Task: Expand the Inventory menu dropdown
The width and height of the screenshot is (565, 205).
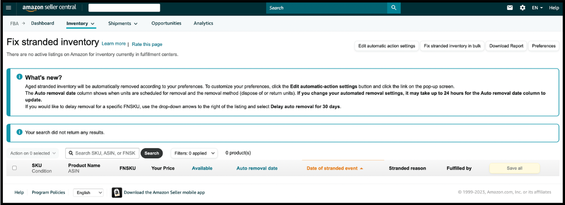Action: pyautogui.click(x=81, y=24)
